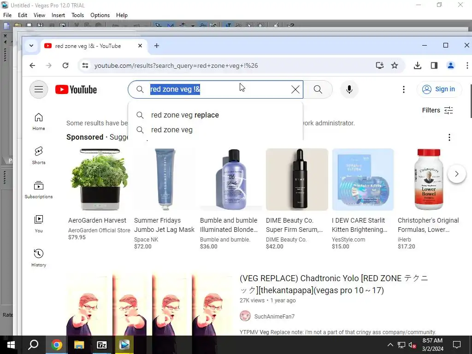This screenshot has width=472, height=354.
Task: Open the Insert menu in Vegas Pro
Action: click(58, 15)
